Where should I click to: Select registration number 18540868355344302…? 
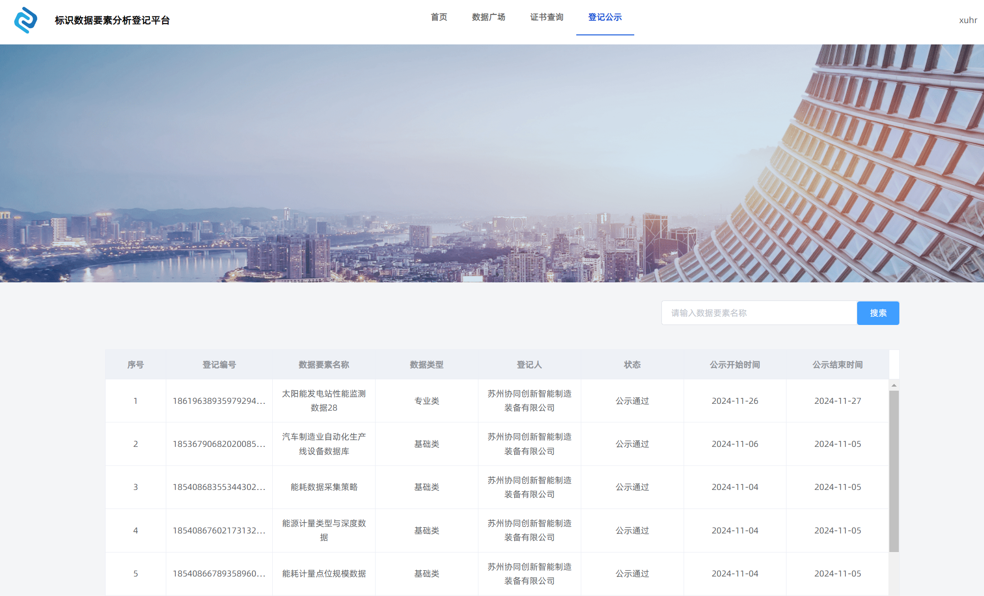coord(219,487)
